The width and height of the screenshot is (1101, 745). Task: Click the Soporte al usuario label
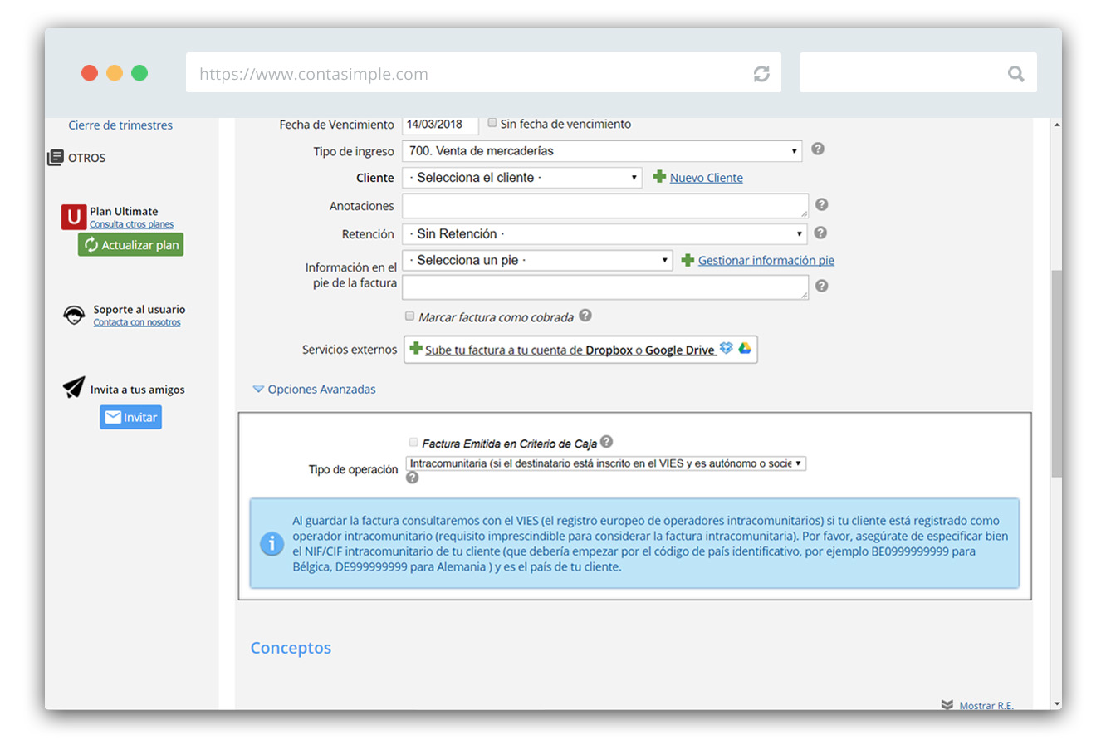pyautogui.click(x=139, y=309)
